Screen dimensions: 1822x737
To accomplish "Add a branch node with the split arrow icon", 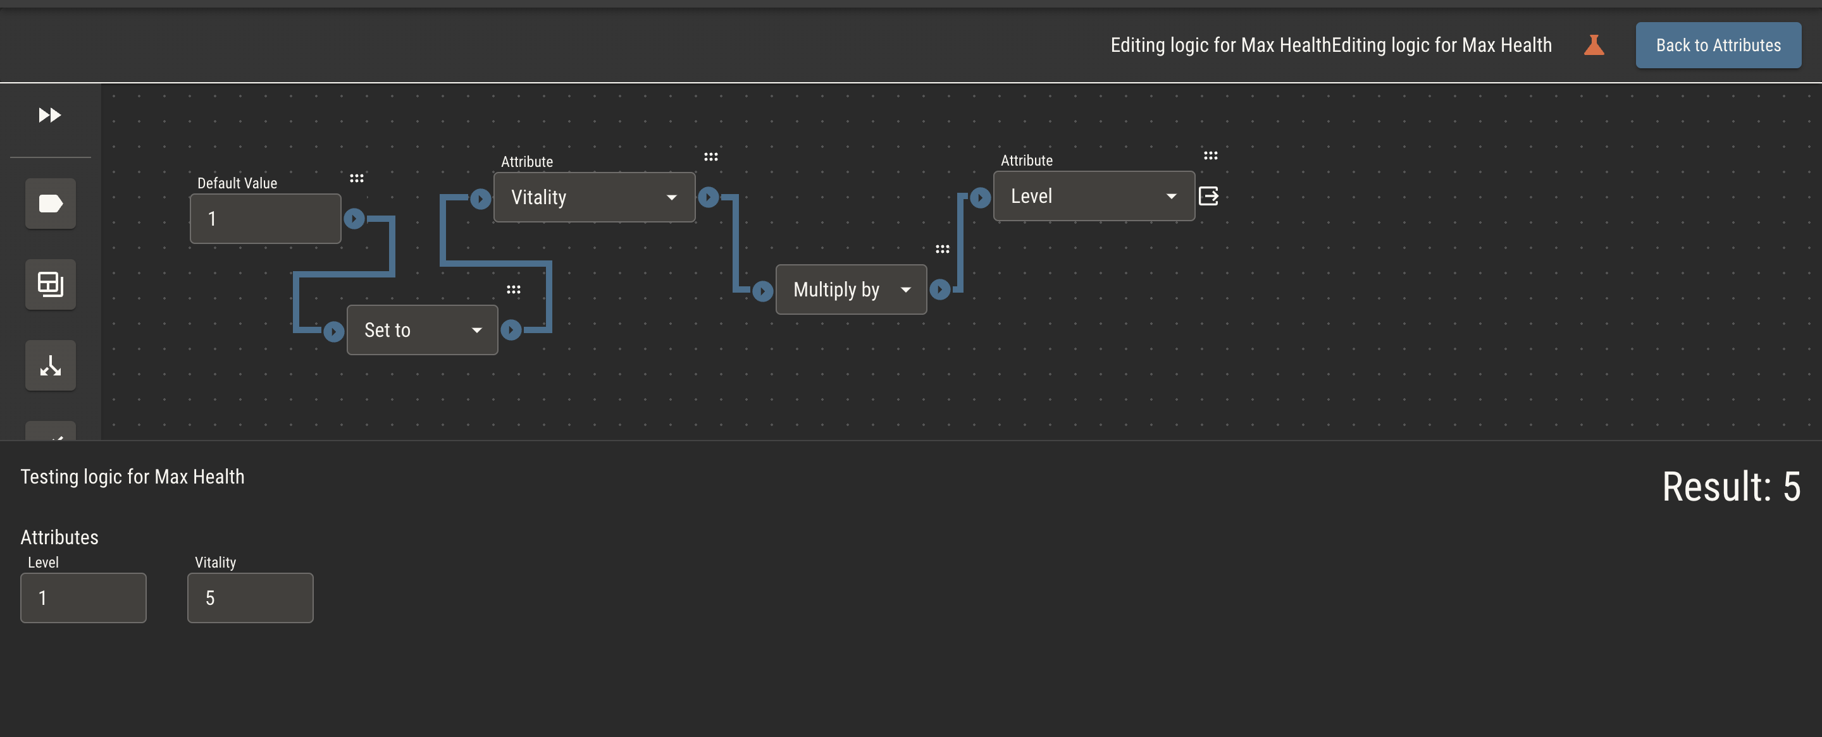I will point(50,365).
